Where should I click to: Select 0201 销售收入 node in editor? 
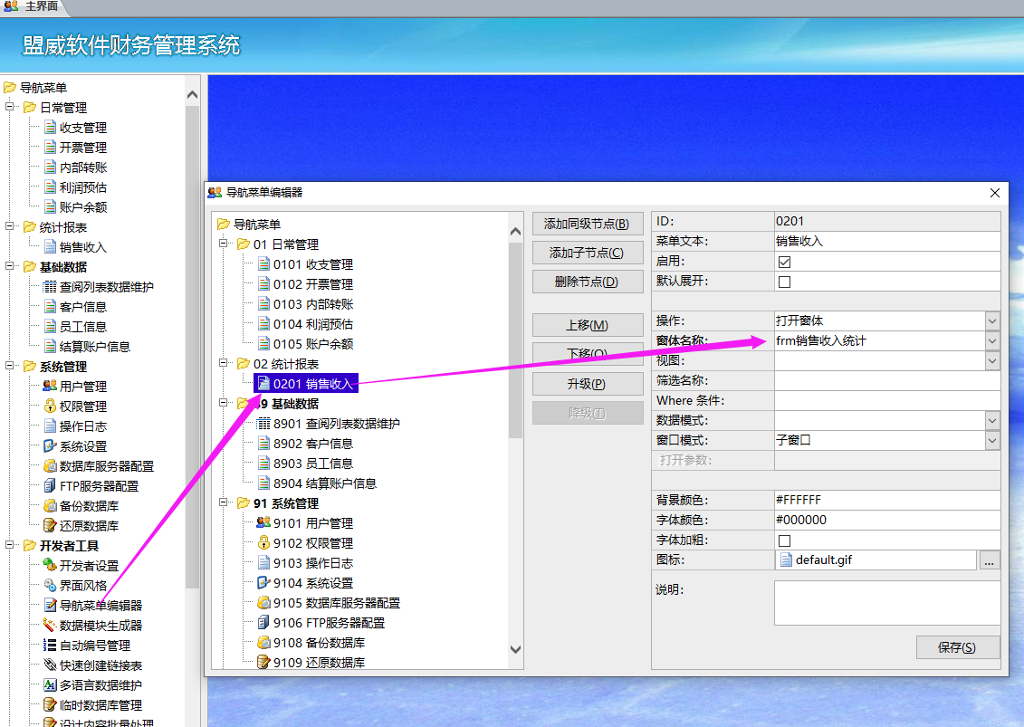point(306,384)
